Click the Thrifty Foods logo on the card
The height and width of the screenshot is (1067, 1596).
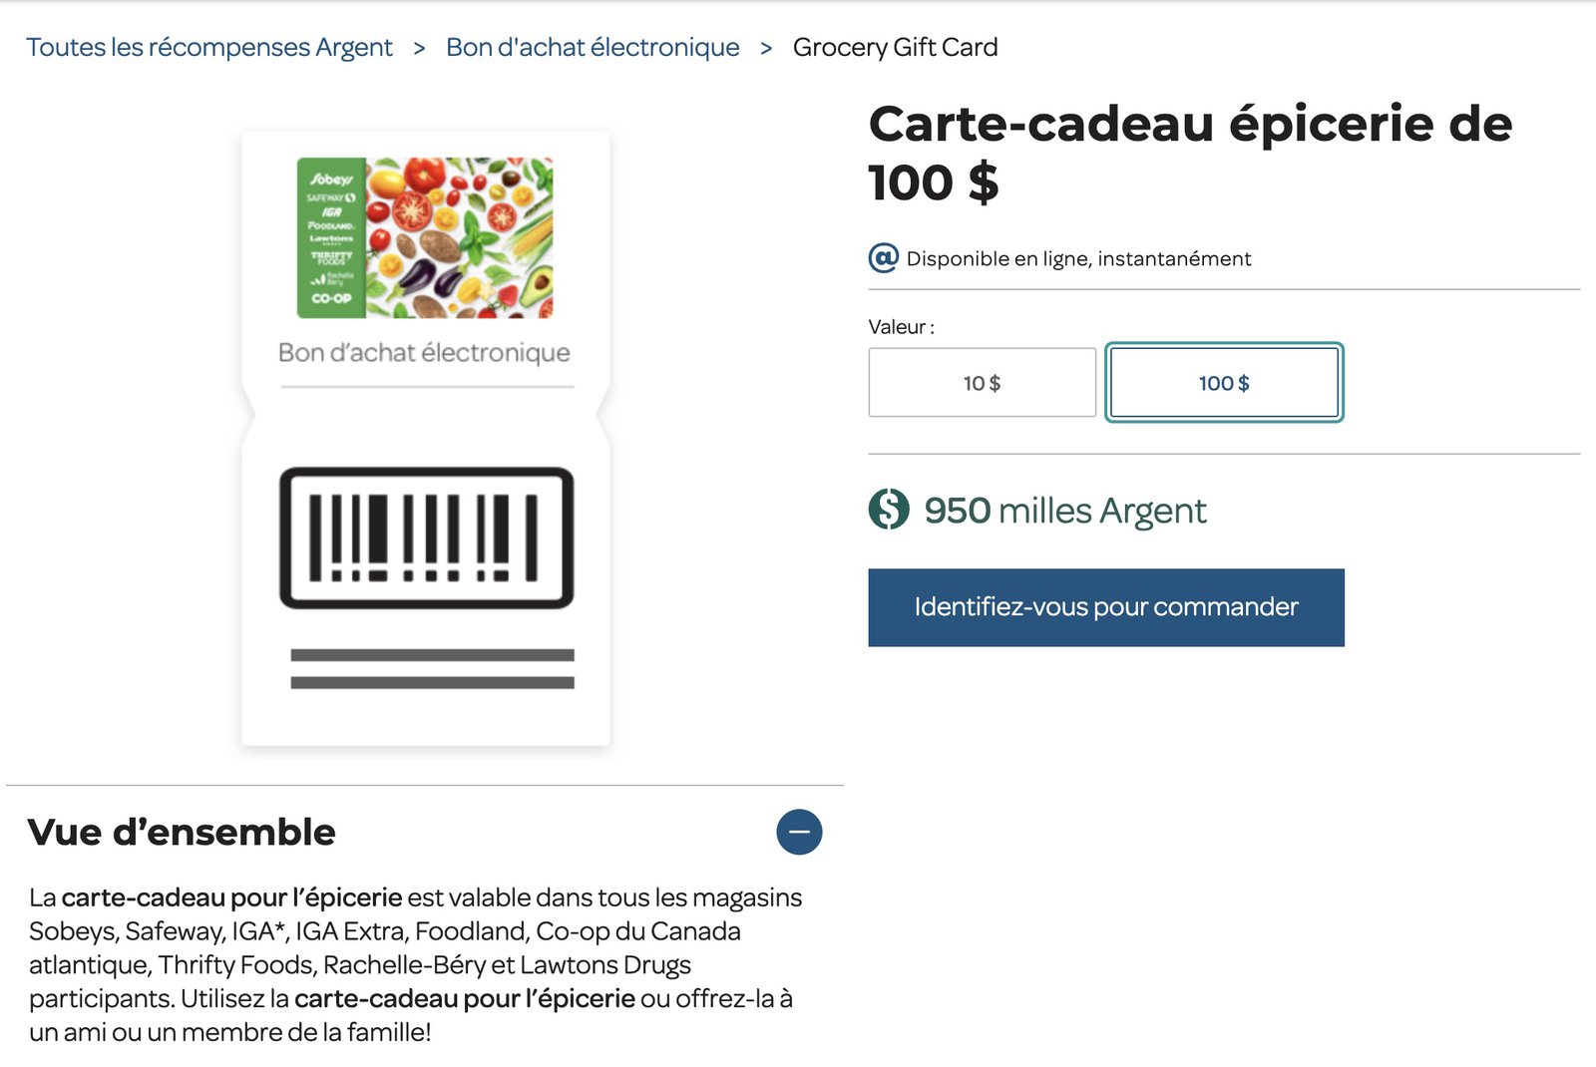click(332, 259)
